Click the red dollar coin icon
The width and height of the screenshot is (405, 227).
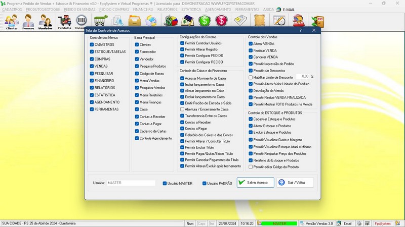coord(221,21)
